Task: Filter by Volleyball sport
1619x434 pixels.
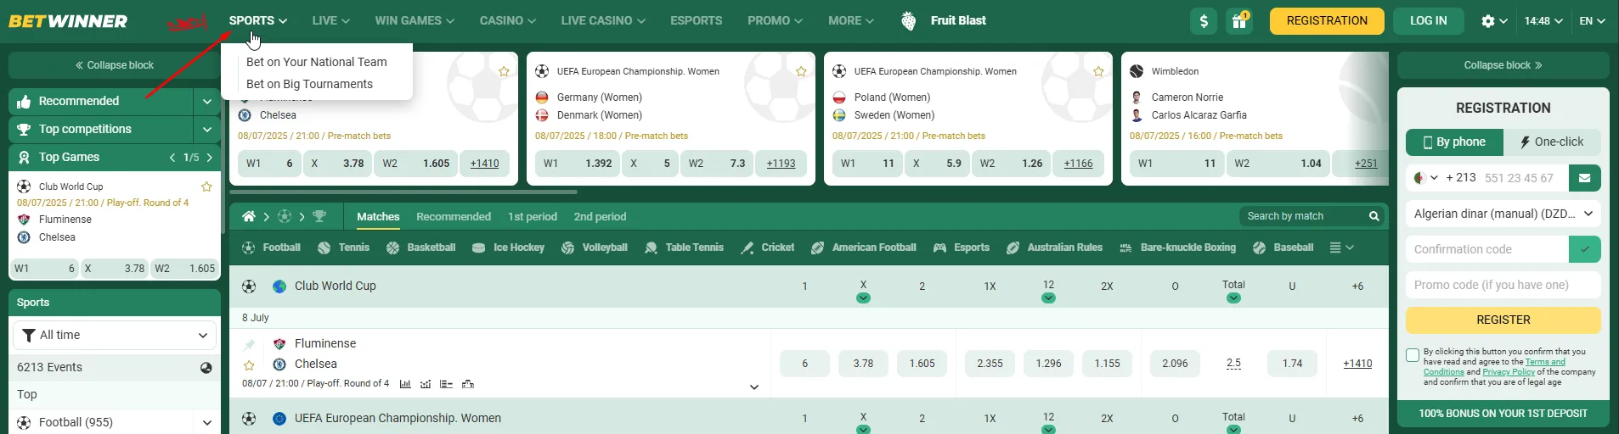Action: [595, 248]
